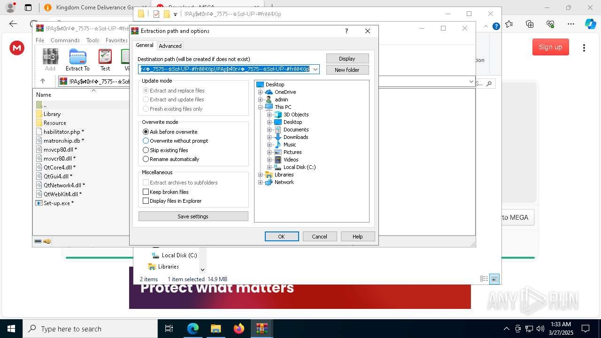This screenshot has width=601, height=338.
Task: Click the MEGA Sign up button
Action: click(551, 47)
